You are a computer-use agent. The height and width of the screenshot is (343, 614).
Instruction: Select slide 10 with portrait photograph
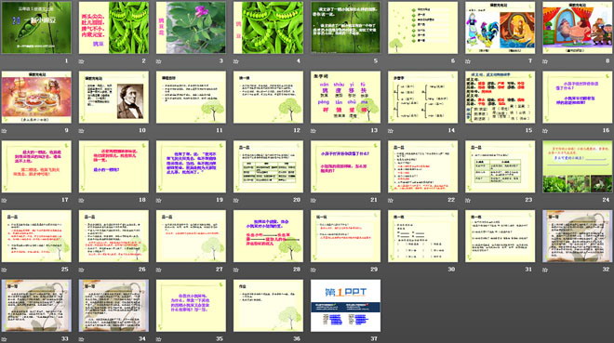pyautogui.click(x=113, y=97)
